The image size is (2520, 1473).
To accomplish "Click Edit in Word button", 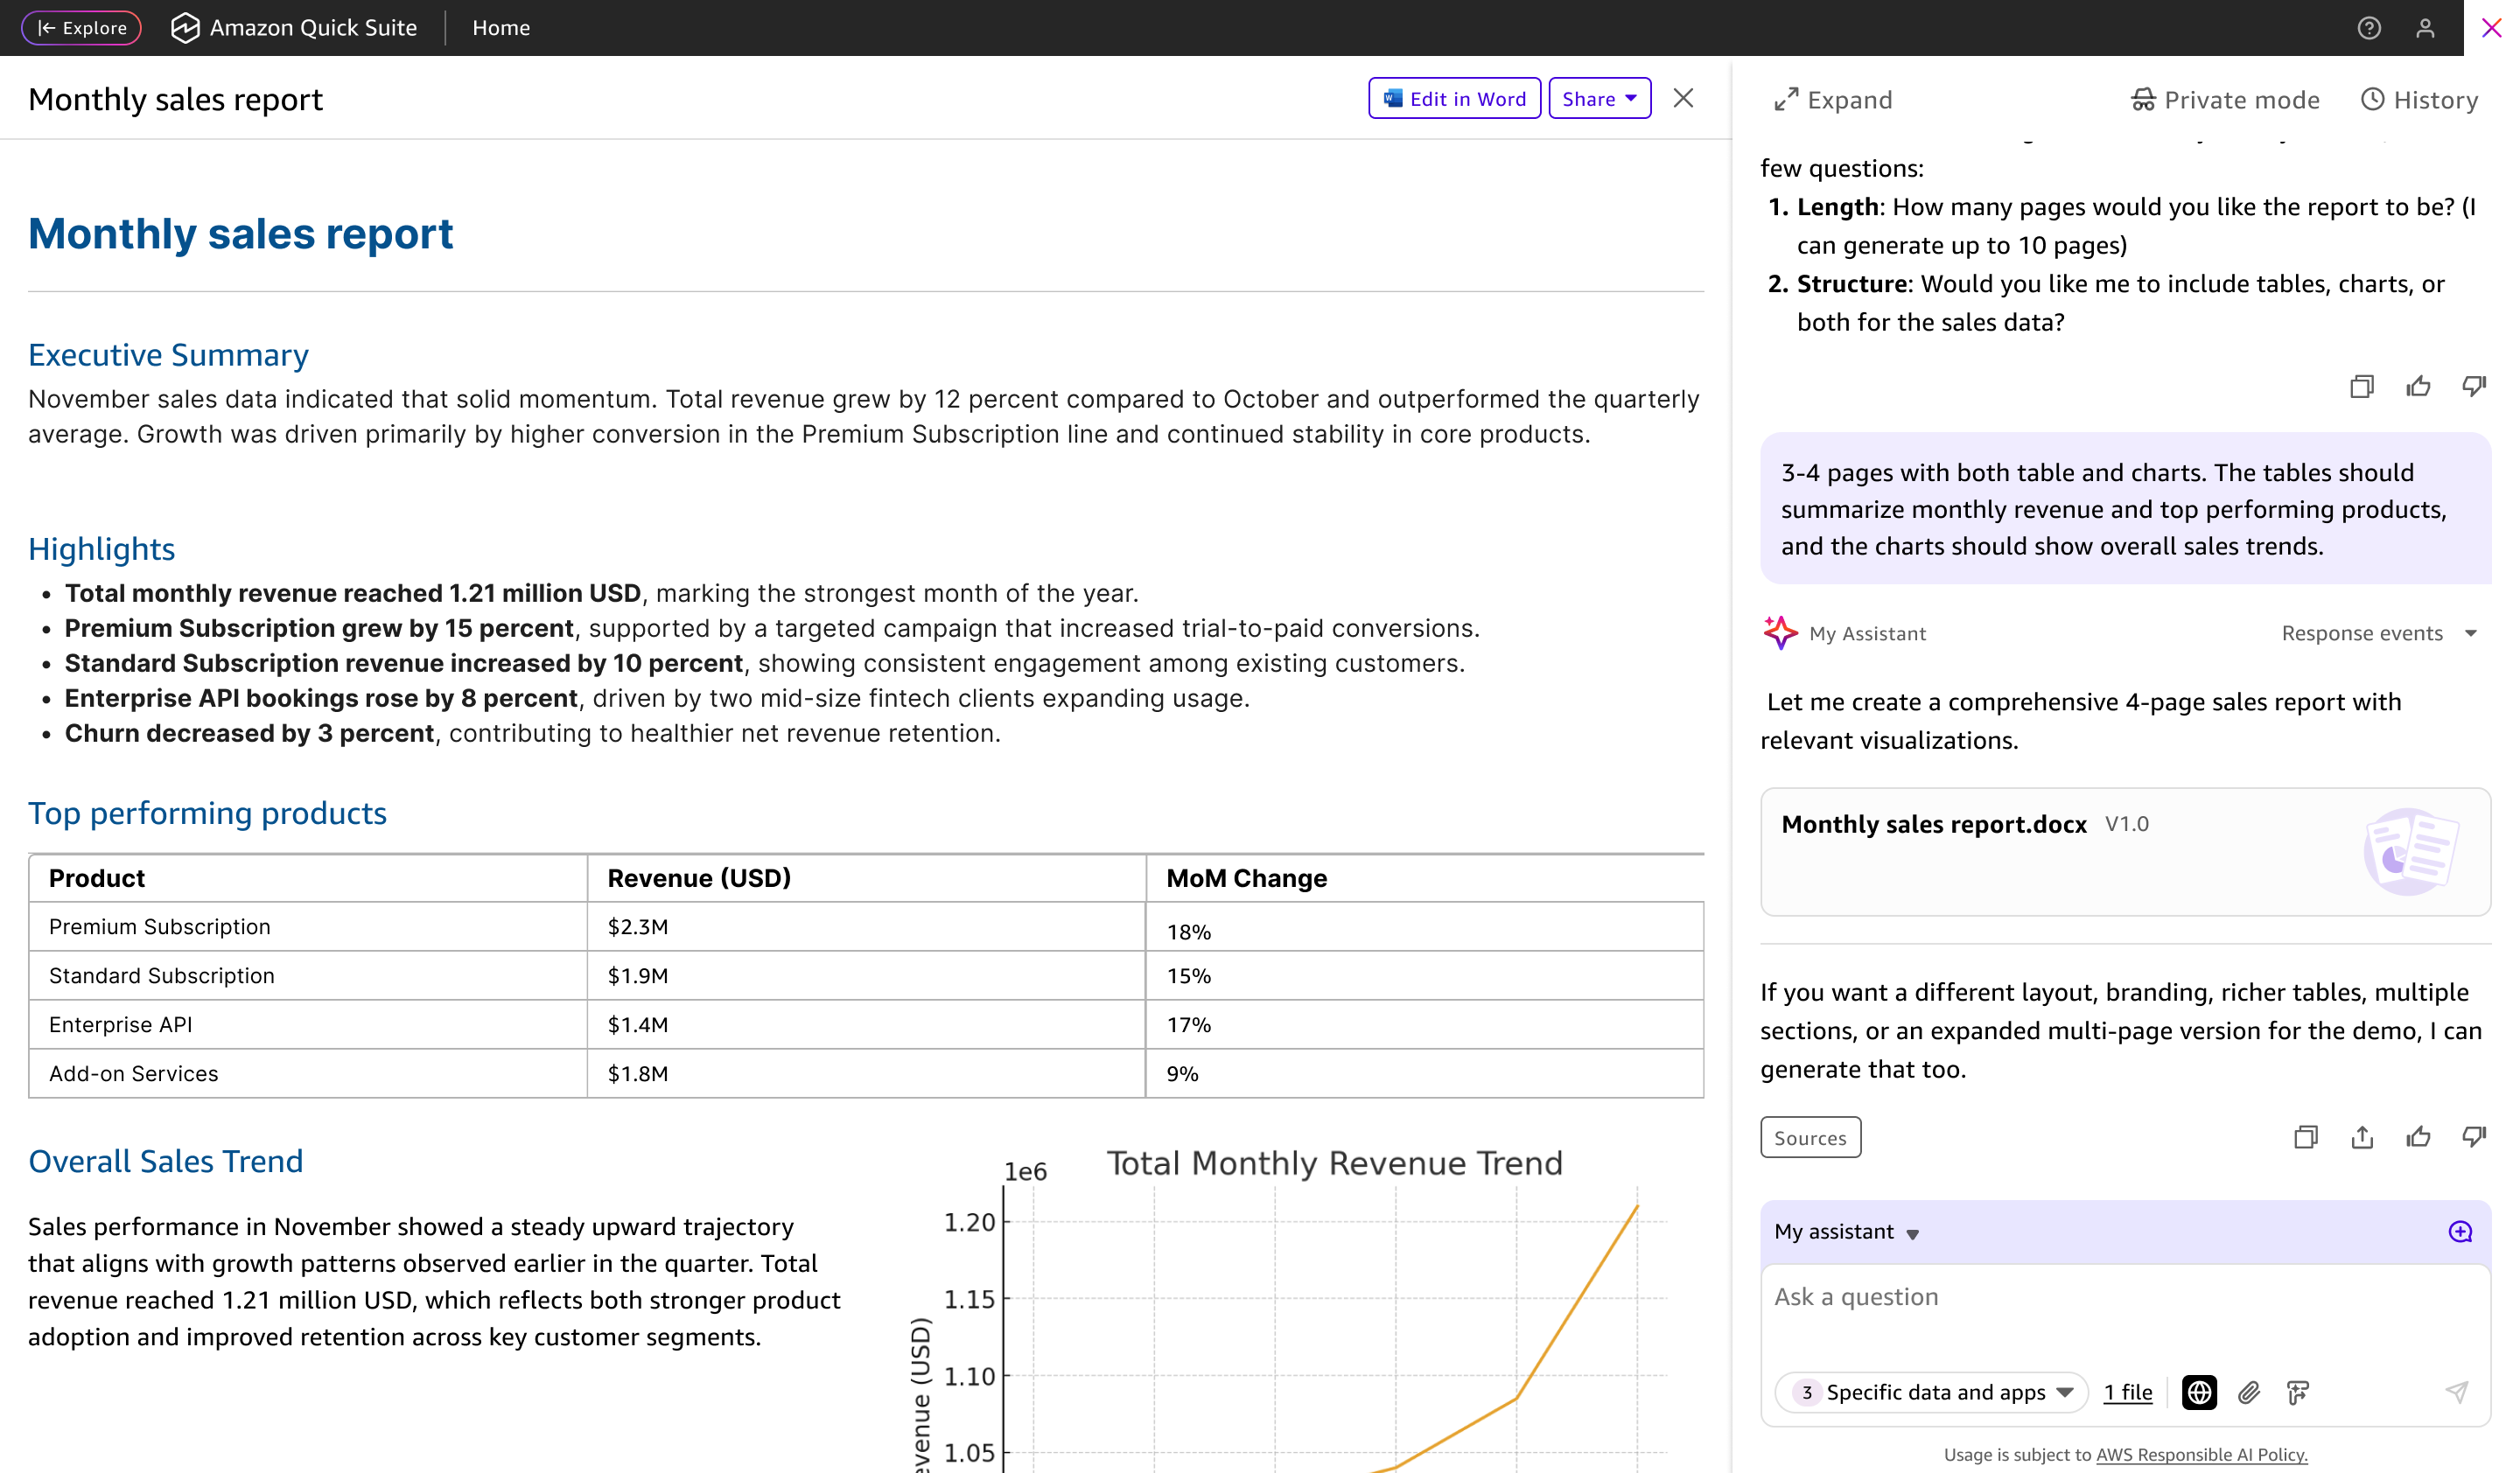I will (1453, 98).
